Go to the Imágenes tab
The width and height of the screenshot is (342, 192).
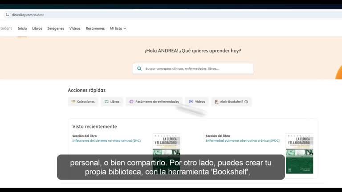pos(56,28)
